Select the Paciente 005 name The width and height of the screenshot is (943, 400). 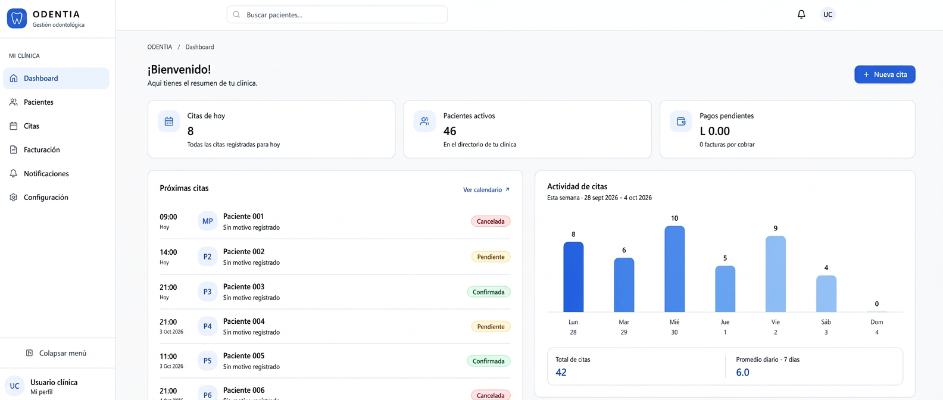[x=243, y=355]
